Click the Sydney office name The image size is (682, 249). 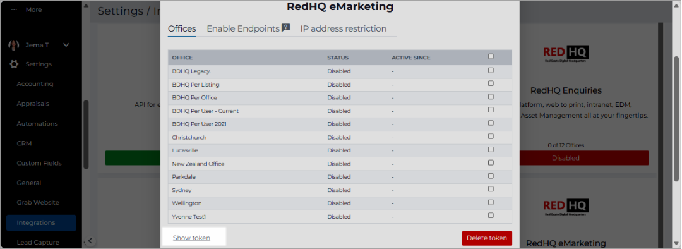pos(181,190)
